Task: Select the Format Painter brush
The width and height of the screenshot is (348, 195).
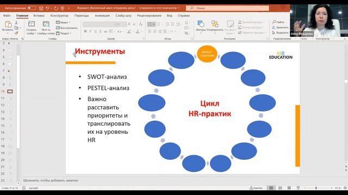Action: pyautogui.click(x=16, y=33)
